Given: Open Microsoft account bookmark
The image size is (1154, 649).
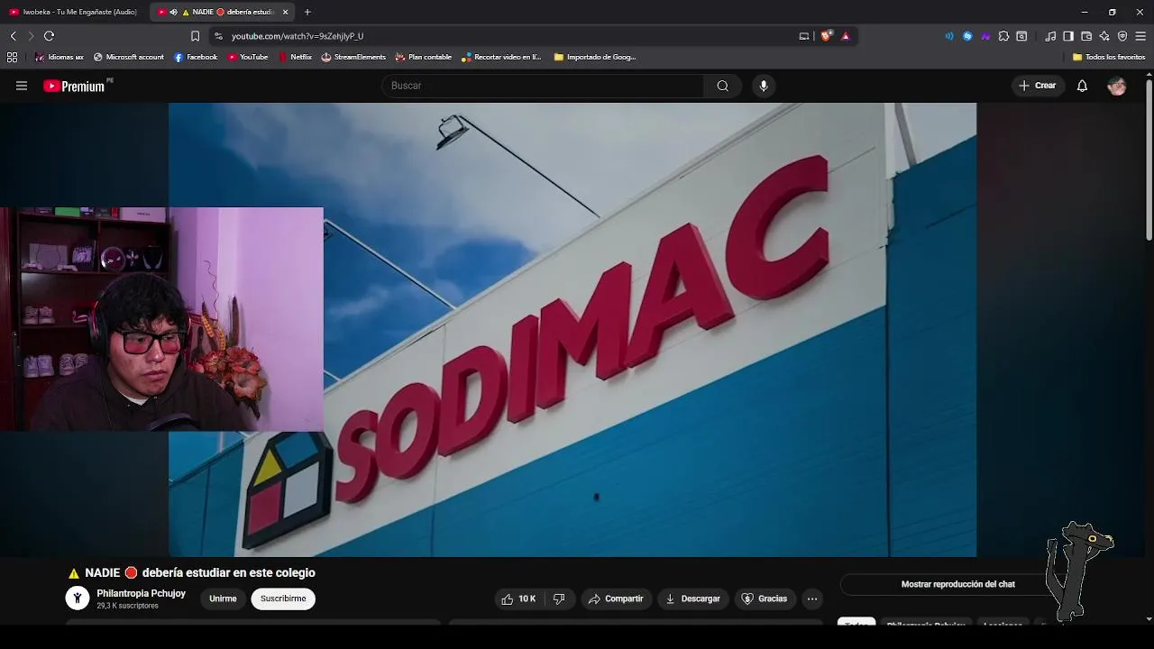Looking at the screenshot, I should coord(129,57).
